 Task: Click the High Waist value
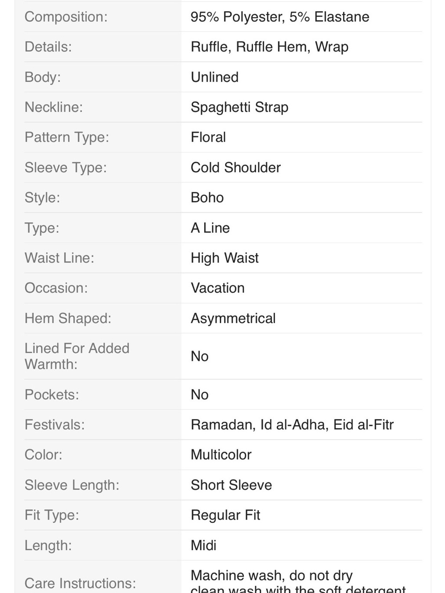click(225, 258)
